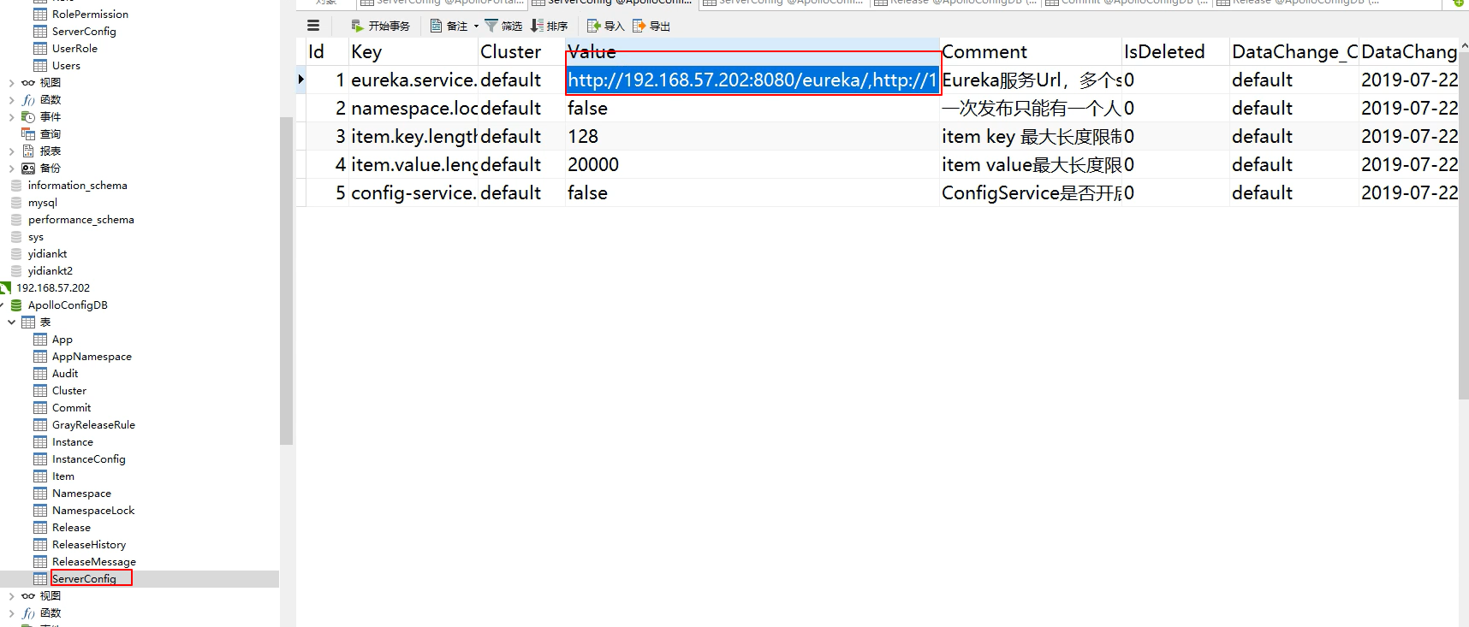
Task: Expand the lower 视图 node under ApolloConfigDB
Action: tap(11, 596)
